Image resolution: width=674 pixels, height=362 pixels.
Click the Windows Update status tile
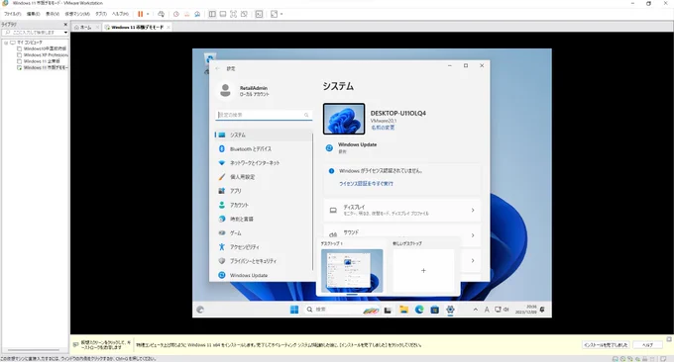tap(351, 147)
